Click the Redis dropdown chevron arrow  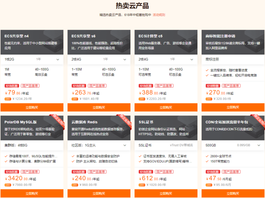125,145
